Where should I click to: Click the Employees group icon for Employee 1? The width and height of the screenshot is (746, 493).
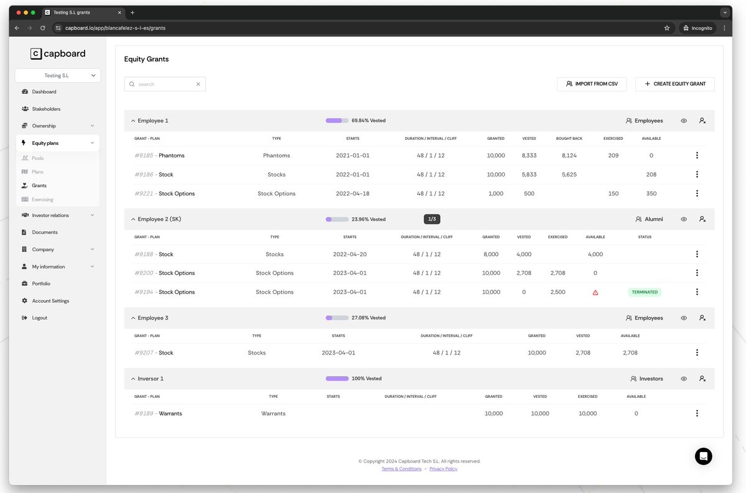tap(629, 121)
